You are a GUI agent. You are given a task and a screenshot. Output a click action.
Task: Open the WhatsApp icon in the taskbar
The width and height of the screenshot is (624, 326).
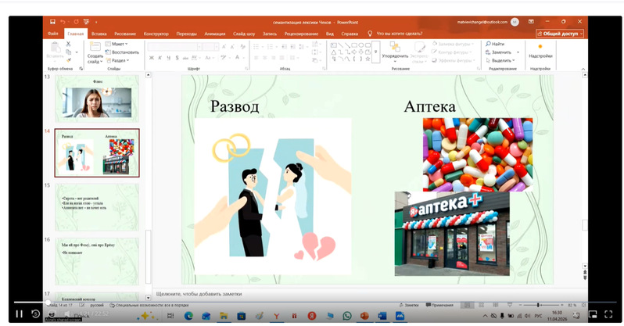pyautogui.click(x=346, y=316)
